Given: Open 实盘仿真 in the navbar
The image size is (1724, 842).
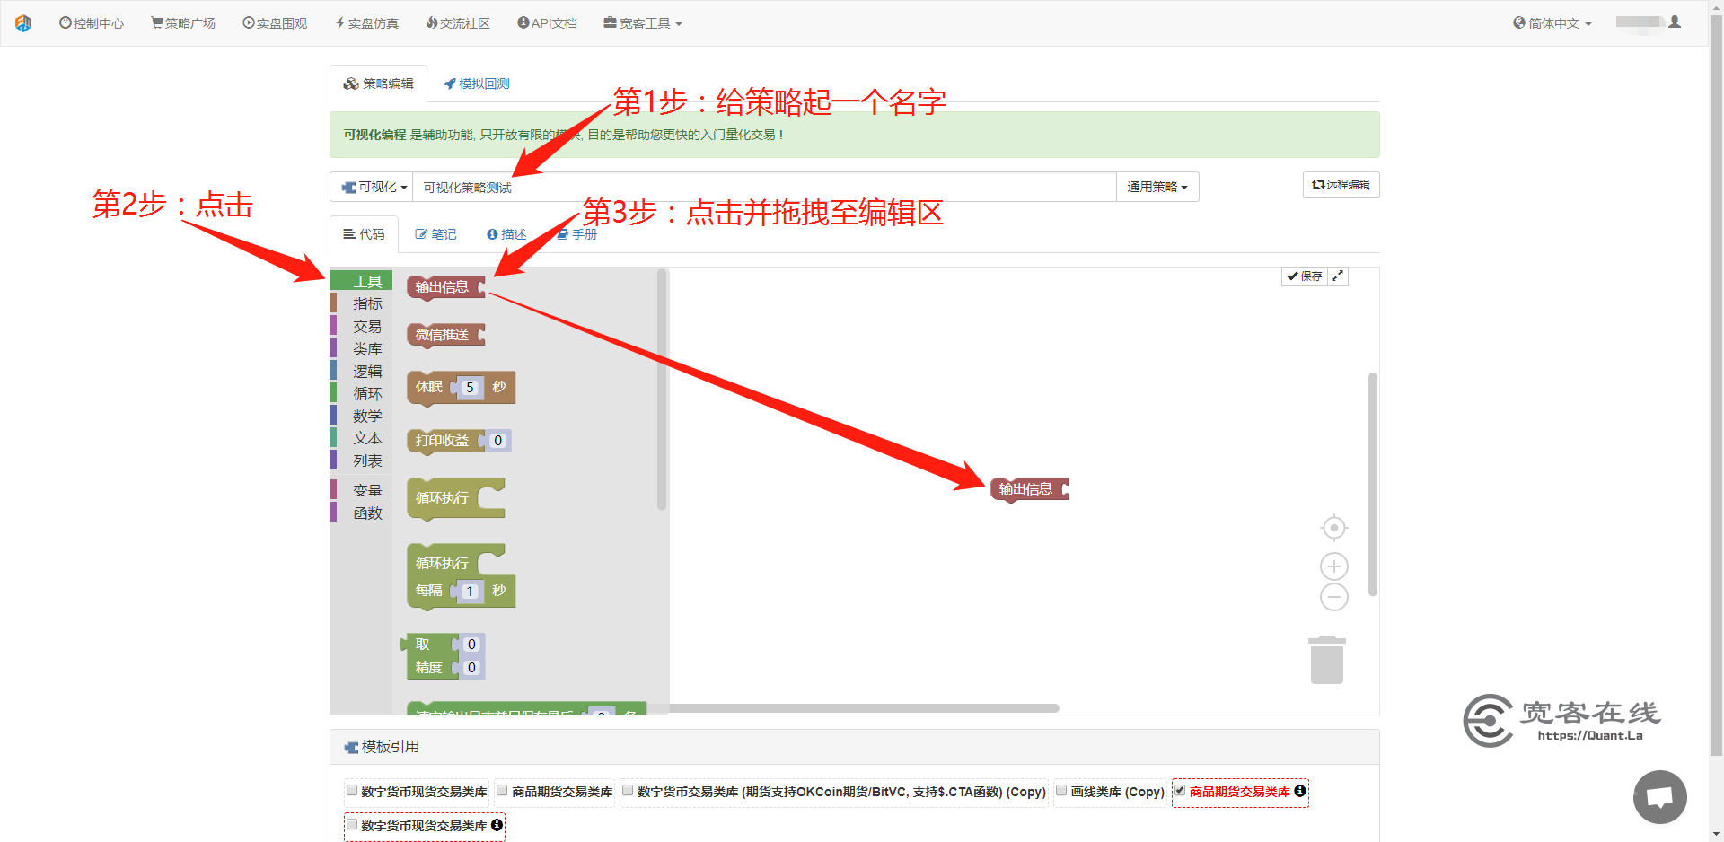Looking at the screenshot, I should tap(367, 23).
